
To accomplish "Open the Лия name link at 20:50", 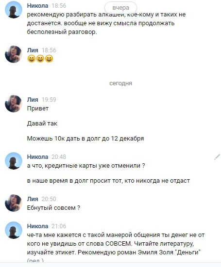I will (33, 199).
